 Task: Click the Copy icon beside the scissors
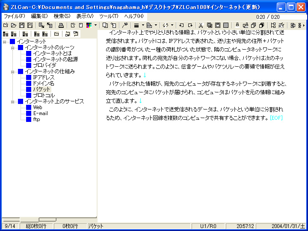[x=209, y=25]
